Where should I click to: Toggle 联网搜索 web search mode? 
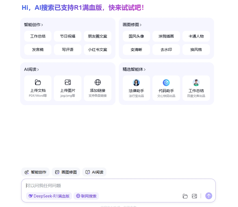[x=86, y=196]
